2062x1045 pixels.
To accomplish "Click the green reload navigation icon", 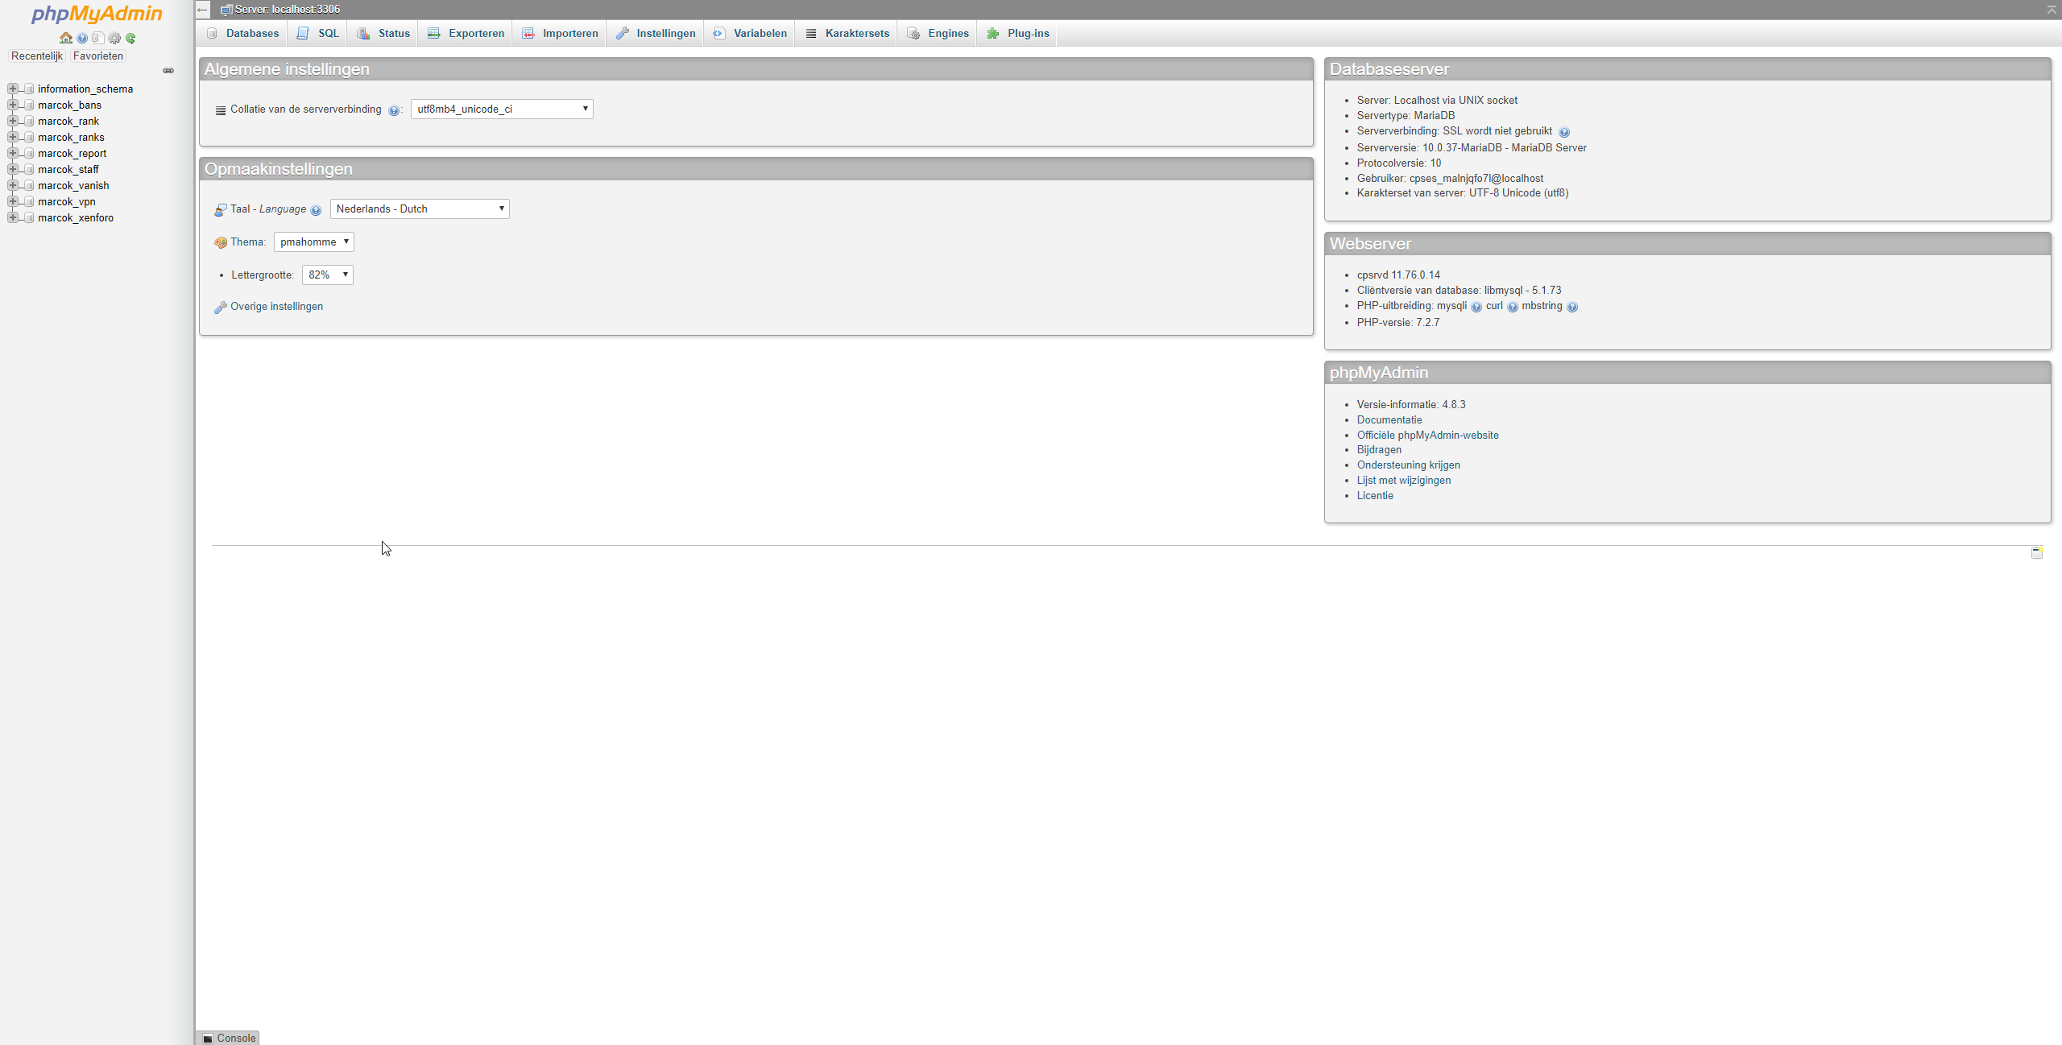I will tap(130, 38).
